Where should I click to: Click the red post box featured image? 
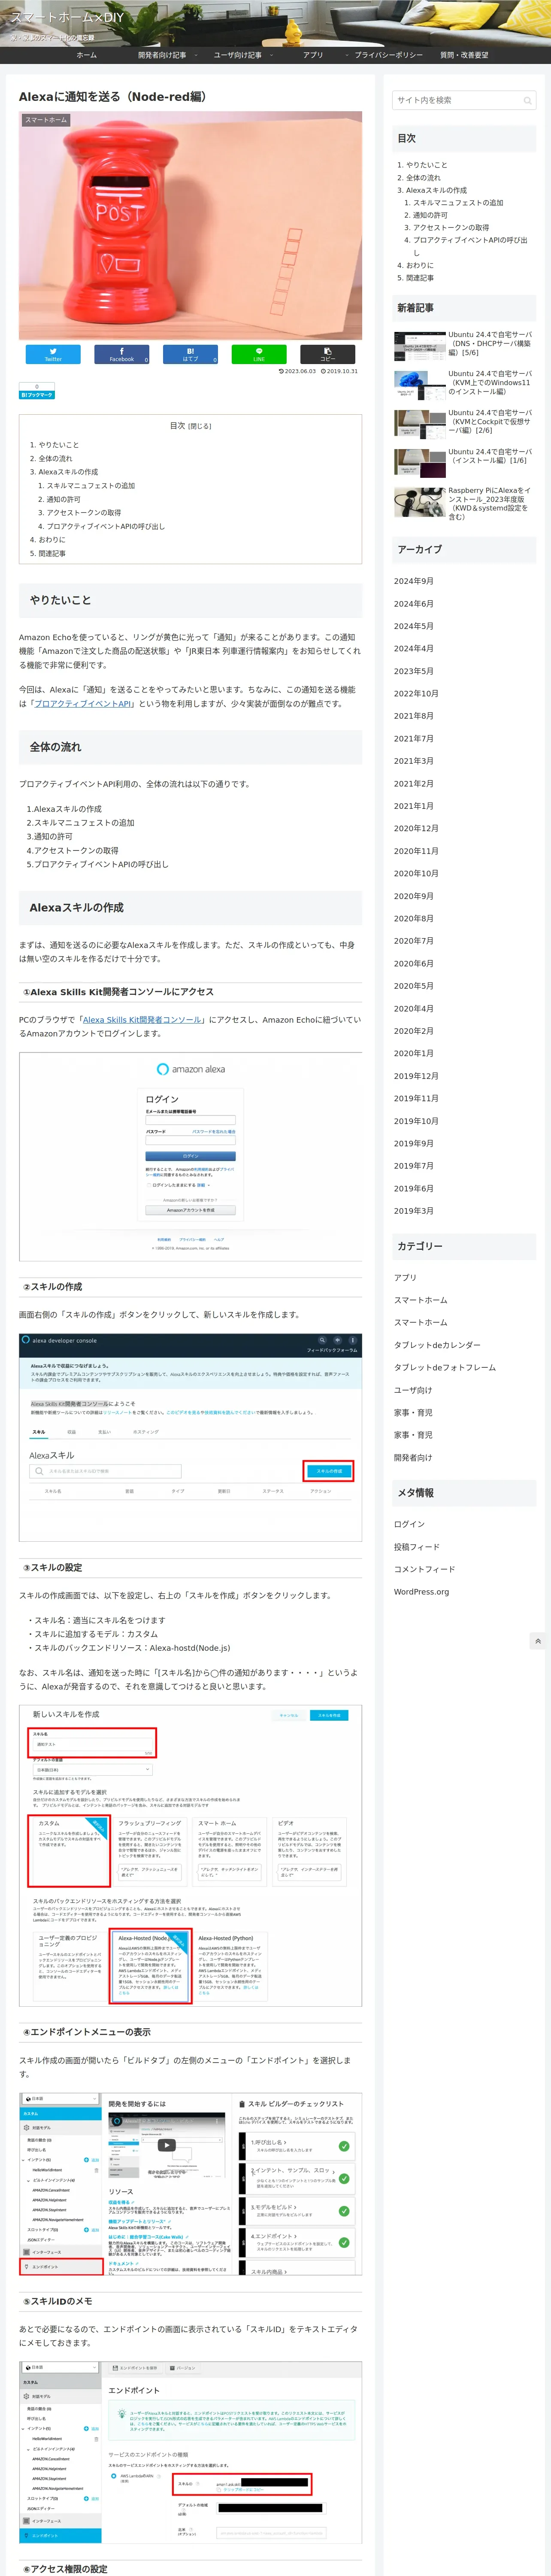click(190, 226)
